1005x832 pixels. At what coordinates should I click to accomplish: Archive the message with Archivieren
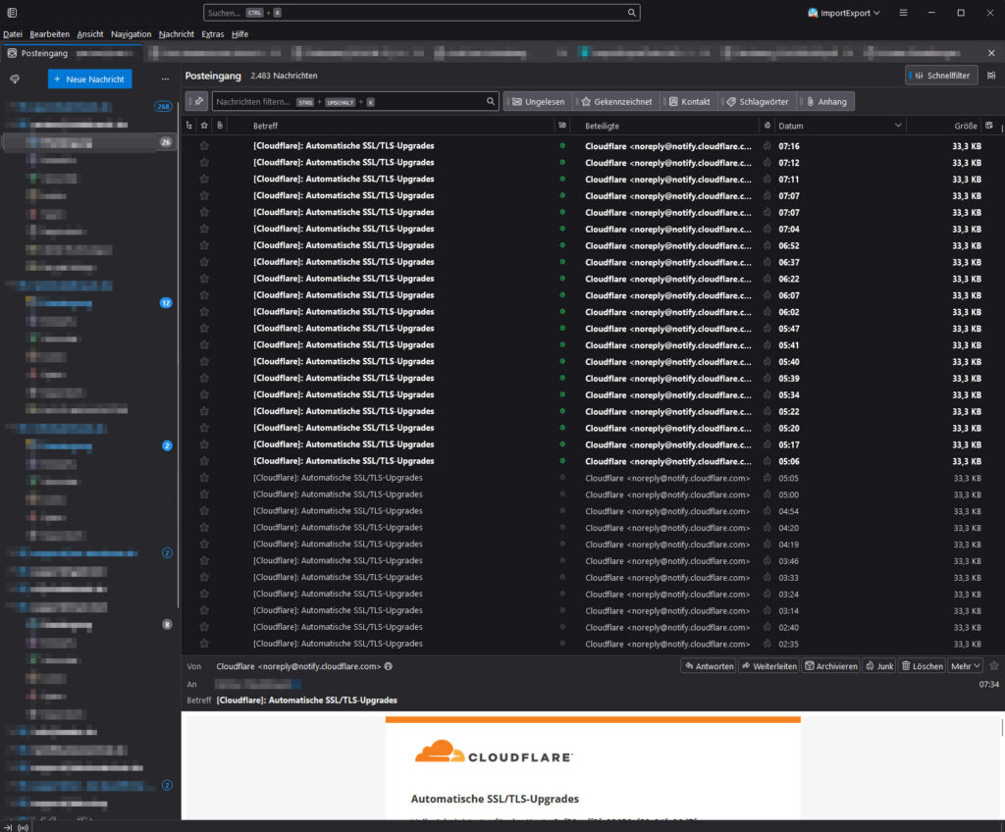[830, 666]
